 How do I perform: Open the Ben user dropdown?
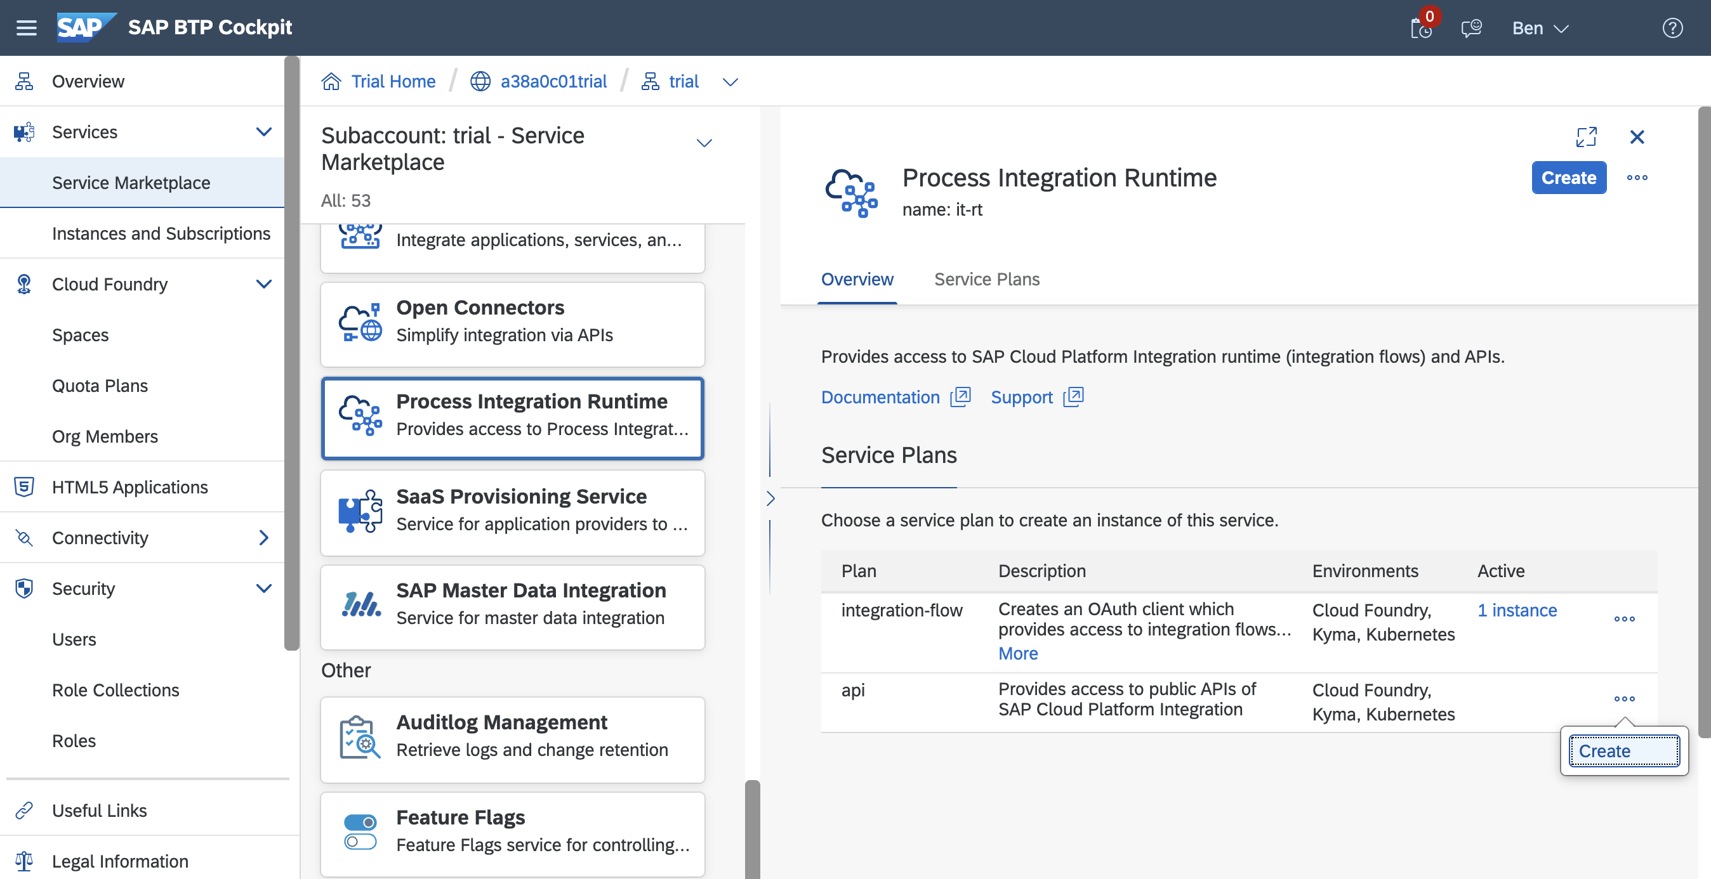click(1540, 28)
